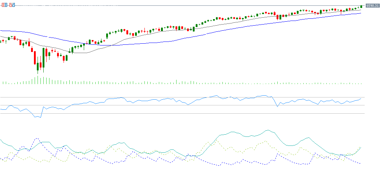Image resolution: width=382 pixels, height=174 pixels.
Task: Select the horizontal bid price line
Action: [x=181, y=6]
